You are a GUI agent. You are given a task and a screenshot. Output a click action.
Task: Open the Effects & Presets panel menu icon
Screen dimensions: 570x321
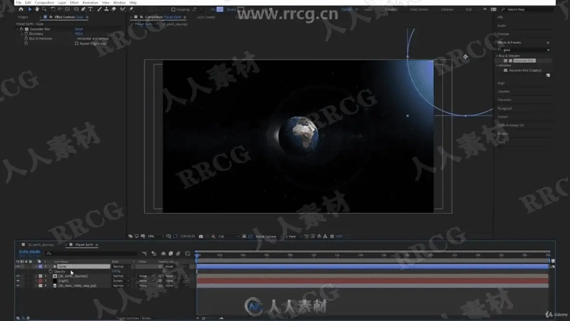[x=548, y=42]
